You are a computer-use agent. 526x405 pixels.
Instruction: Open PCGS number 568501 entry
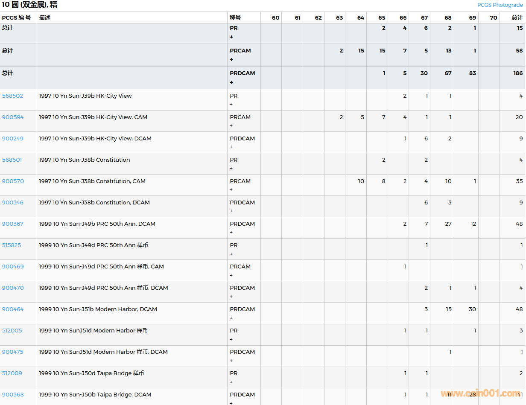click(12, 160)
